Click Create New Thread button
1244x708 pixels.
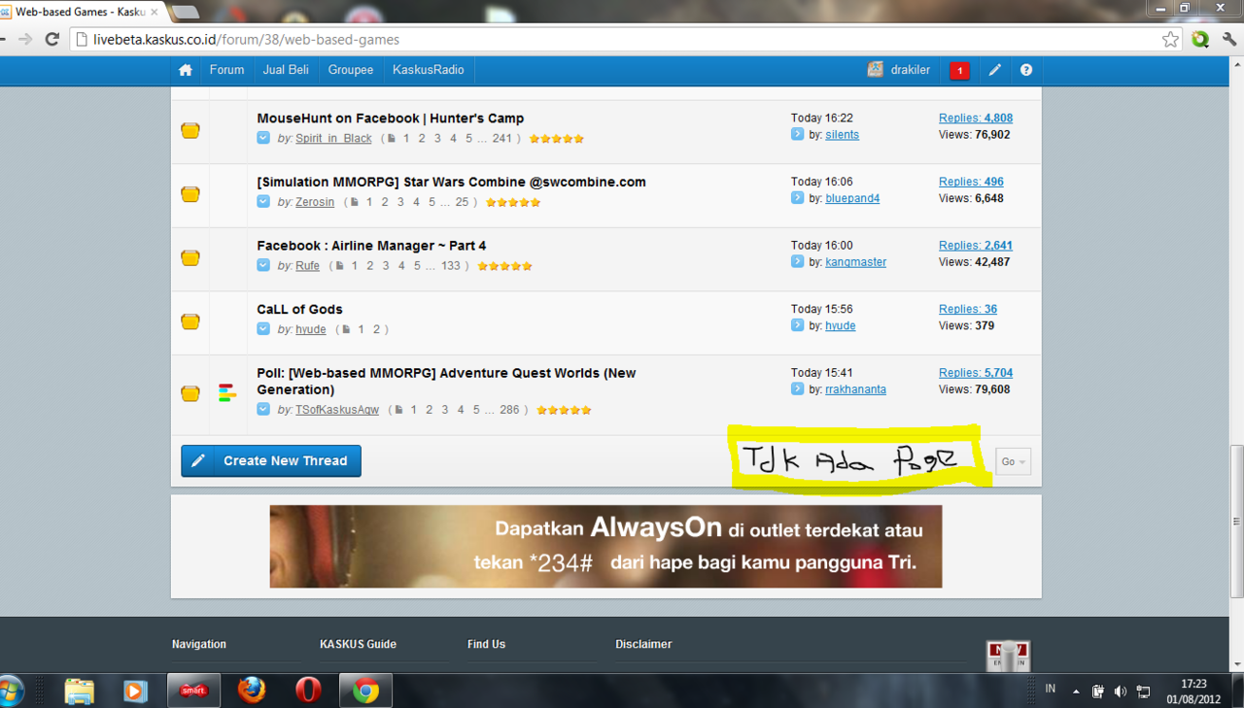pyautogui.click(x=271, y=461)
